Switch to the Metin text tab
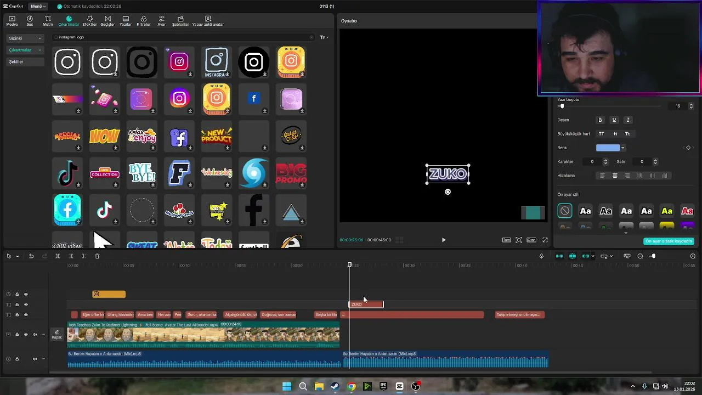 (x=48, y=21)
